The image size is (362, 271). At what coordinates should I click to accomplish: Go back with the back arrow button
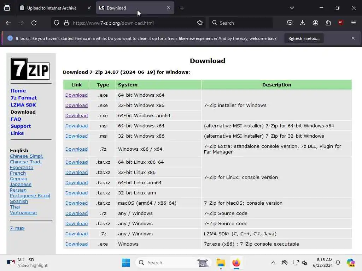point(8,23)
